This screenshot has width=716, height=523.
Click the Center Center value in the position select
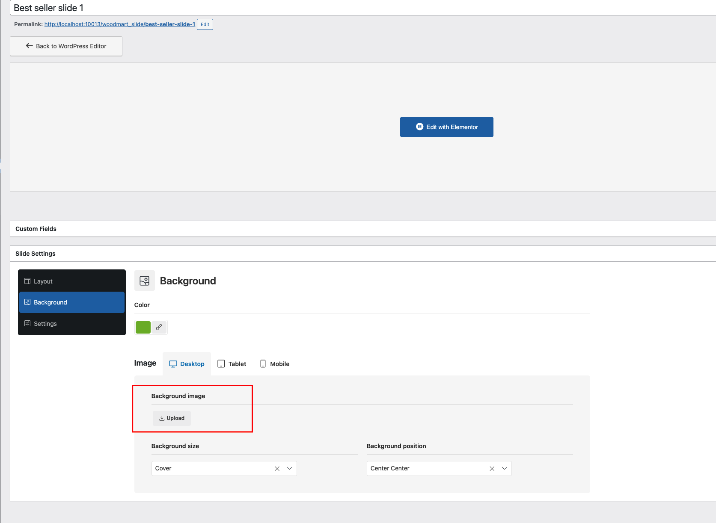[x=390, y=468]
